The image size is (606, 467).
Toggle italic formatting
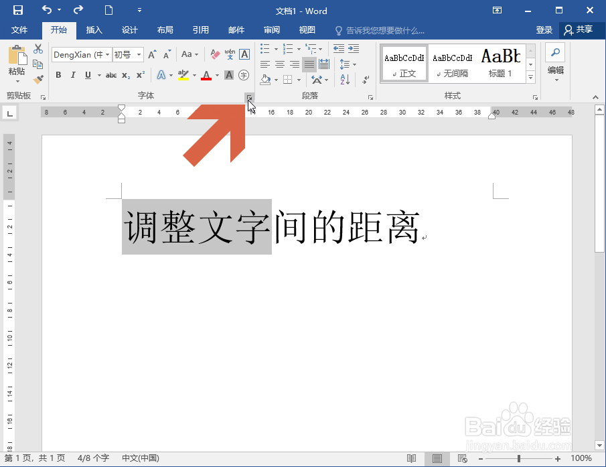click(x=72, y=75)
